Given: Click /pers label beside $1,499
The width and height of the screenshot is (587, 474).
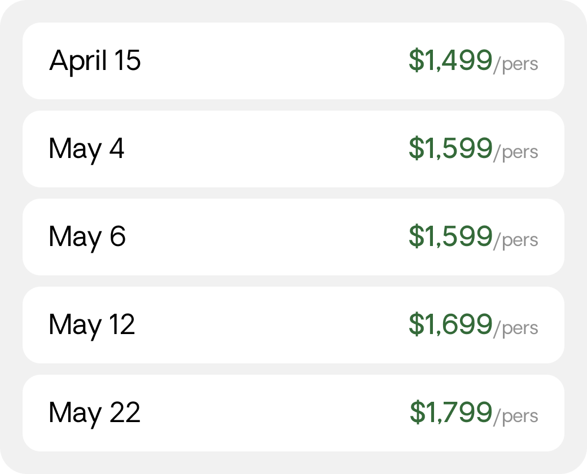Looking at the screenshot, I should 515,64.
